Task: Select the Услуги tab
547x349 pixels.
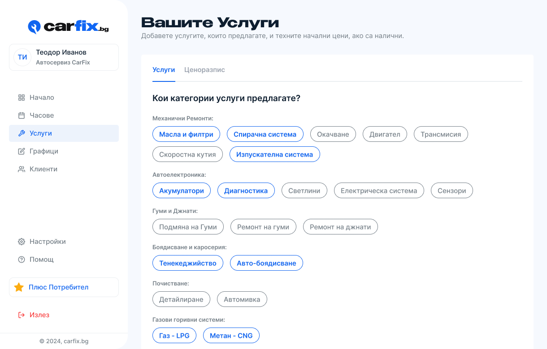Action: tap(164, 70)
